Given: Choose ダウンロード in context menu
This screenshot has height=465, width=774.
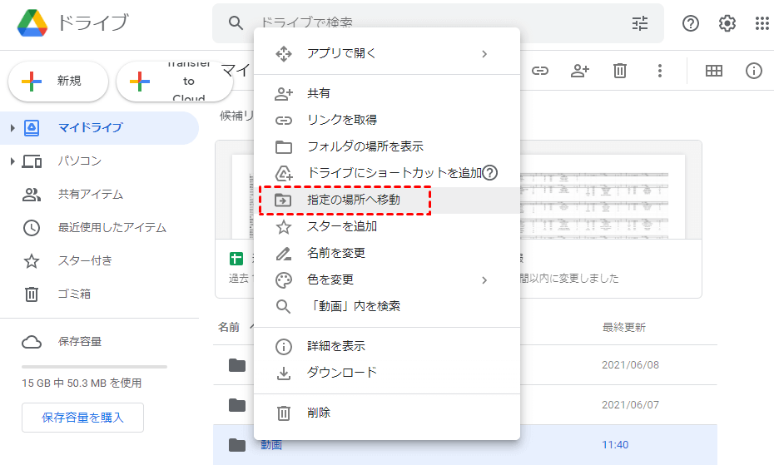Looking at the screenshot, I should [x=386, y=373].
